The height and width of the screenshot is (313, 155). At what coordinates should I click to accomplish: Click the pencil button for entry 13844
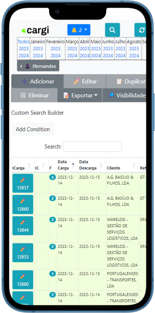pos(23,226)
